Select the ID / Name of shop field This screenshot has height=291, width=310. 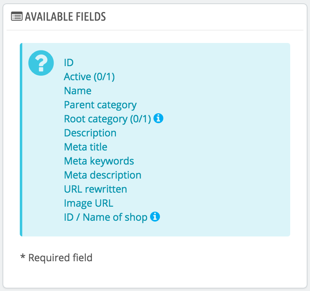coord(106,217)
